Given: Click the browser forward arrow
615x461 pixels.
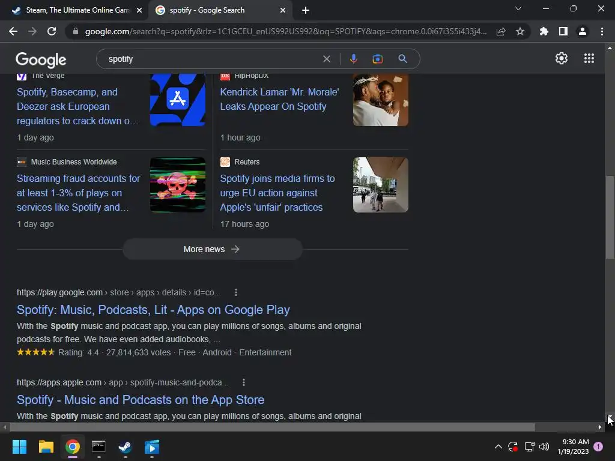Looking at the screenshot, I should point(32,31).
